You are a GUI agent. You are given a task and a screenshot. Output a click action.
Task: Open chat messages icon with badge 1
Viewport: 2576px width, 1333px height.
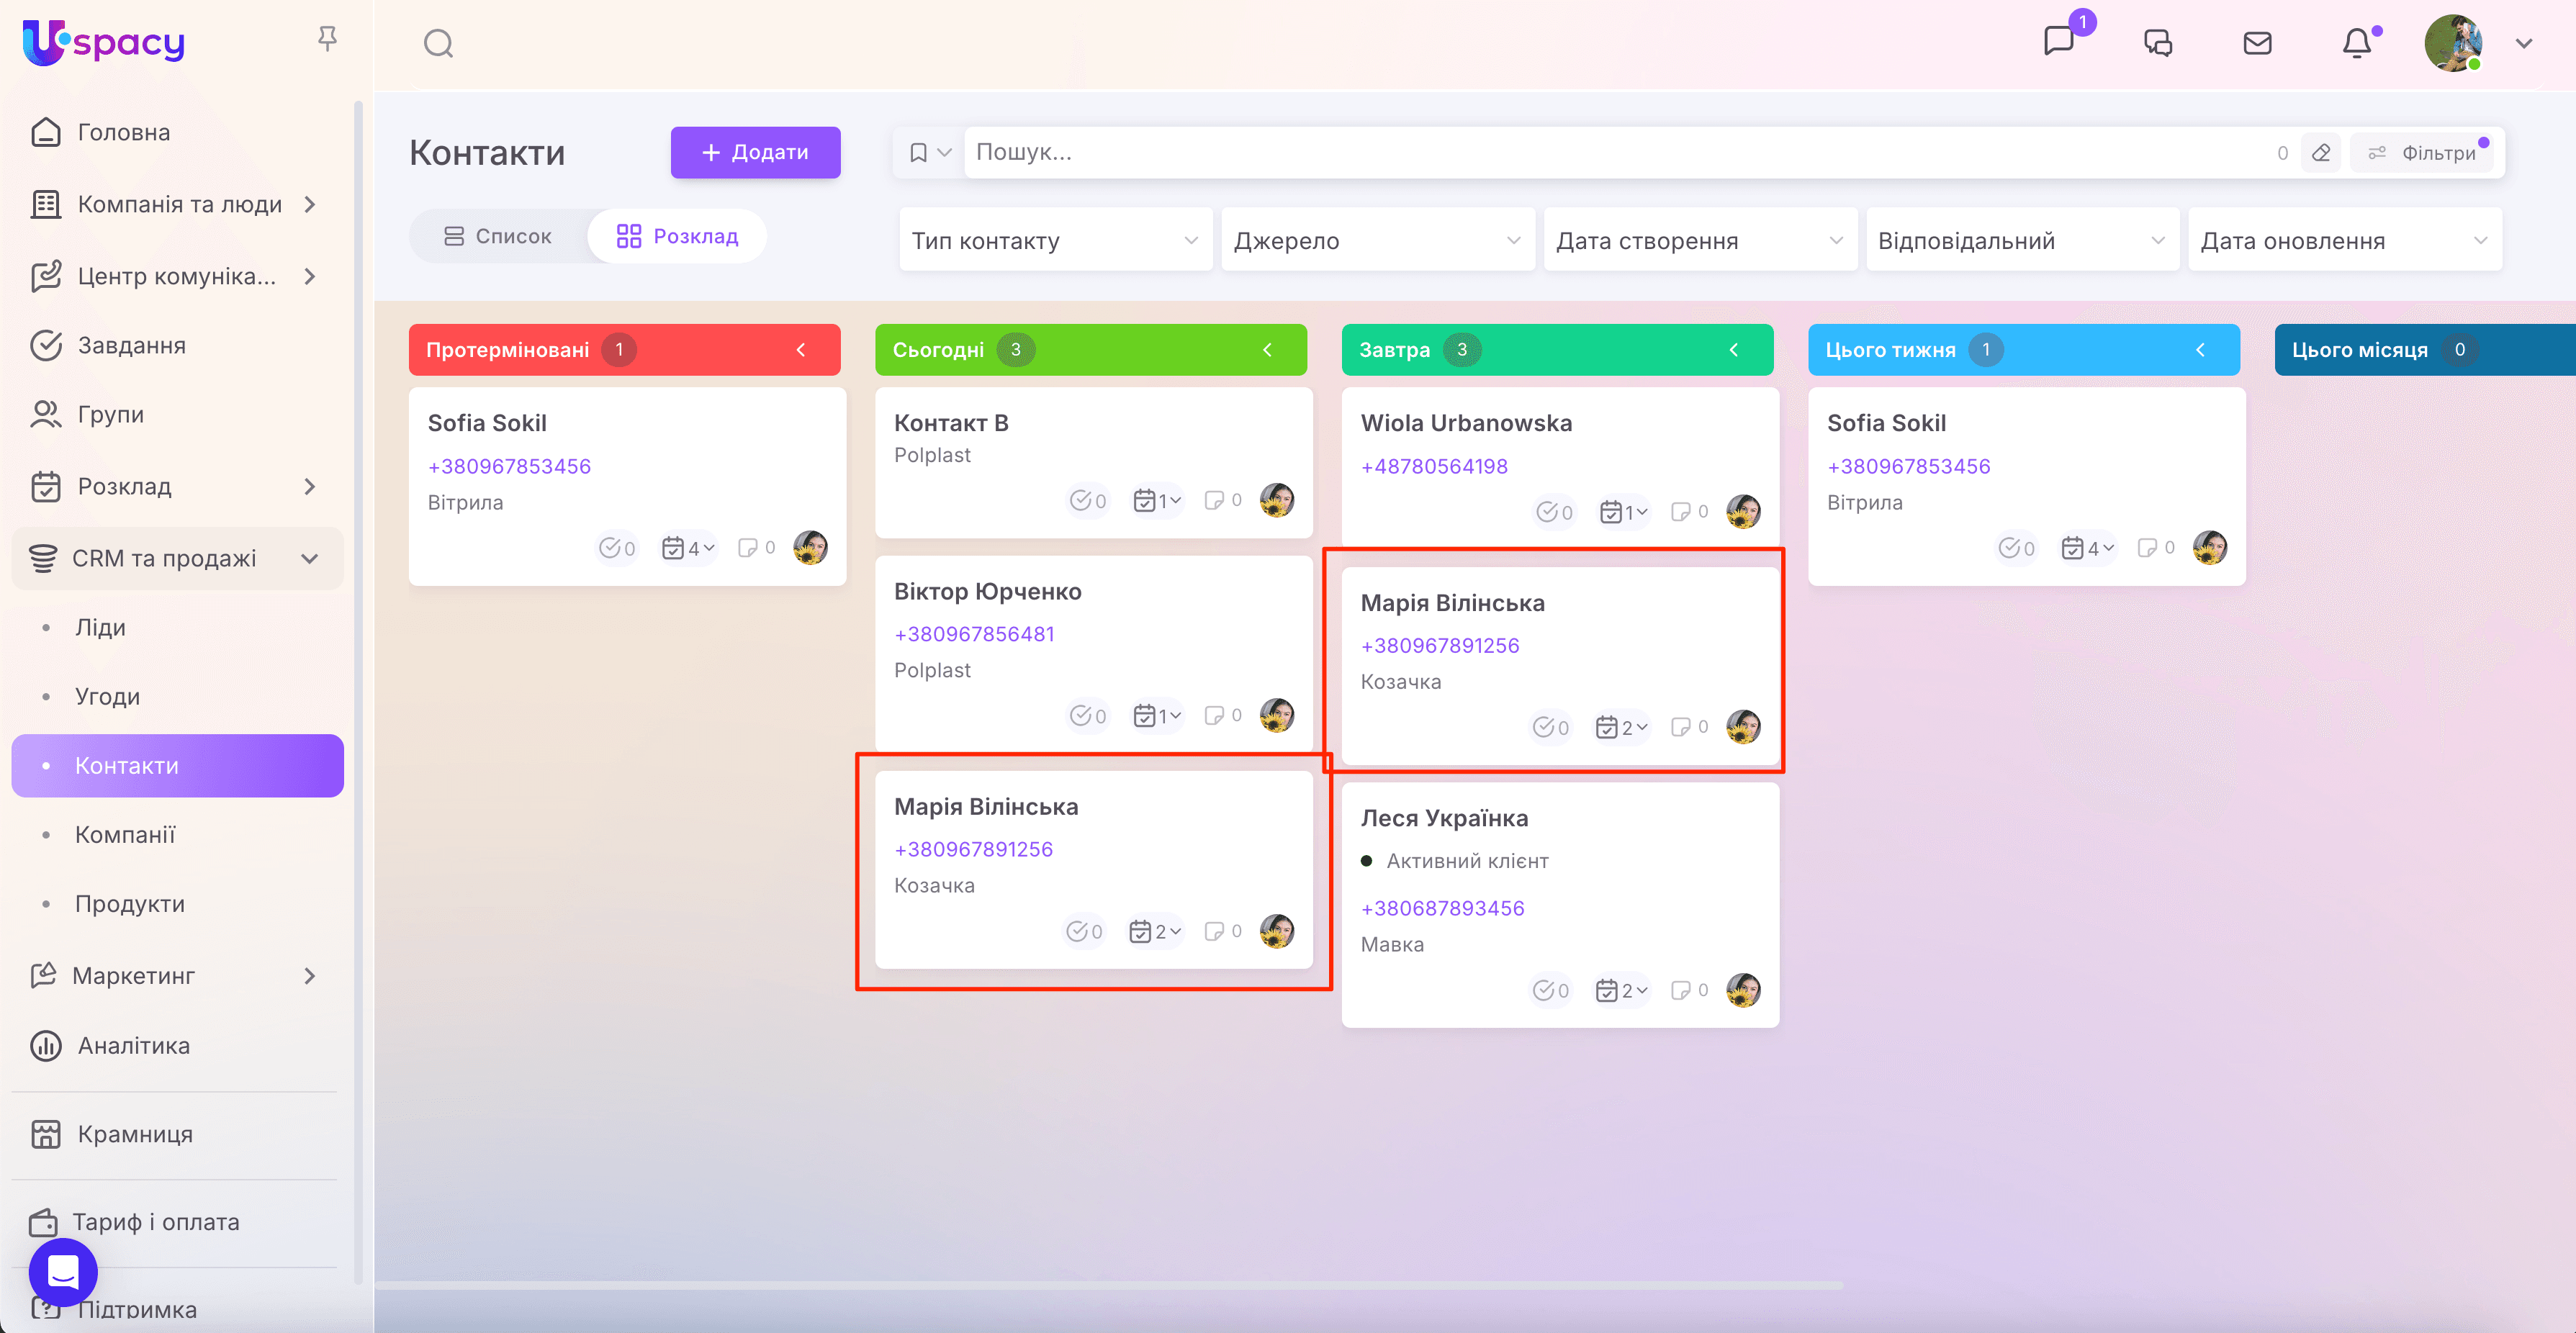coord(2059,42)
